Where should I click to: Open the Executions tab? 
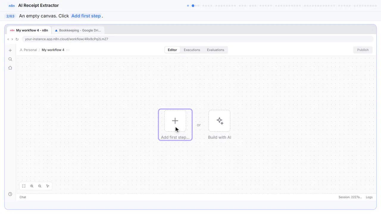click(x=192, y=50)
